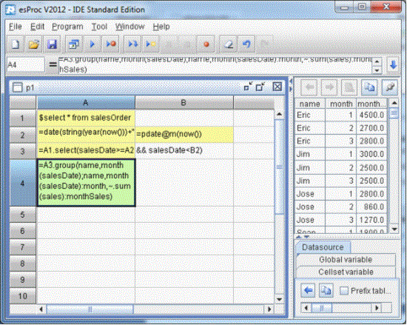Pin the result panel with pushpin icon
Viewport: 407px width, 325px height.
[389, 87]
